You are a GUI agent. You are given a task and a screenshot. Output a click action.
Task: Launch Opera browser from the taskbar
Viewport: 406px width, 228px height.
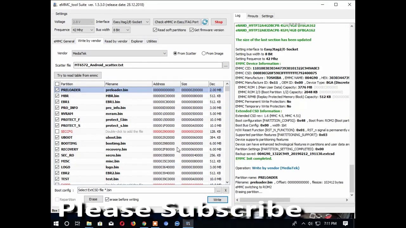pyautogui.click(x=122, y=224)
